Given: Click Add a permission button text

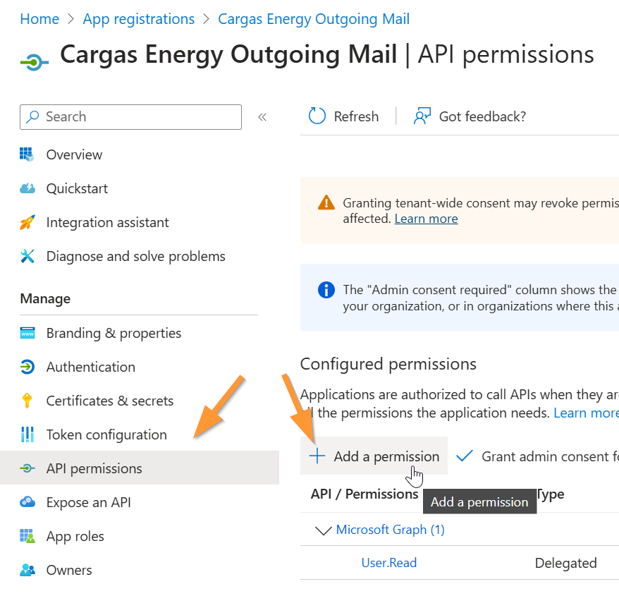Looking at the screenshot, I should [386, 456].
